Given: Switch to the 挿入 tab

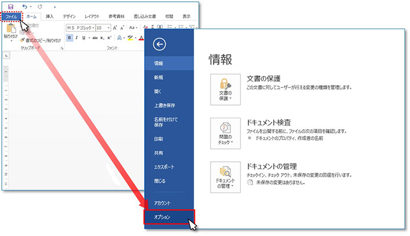Looking at the screenshot, I should 49,16.
